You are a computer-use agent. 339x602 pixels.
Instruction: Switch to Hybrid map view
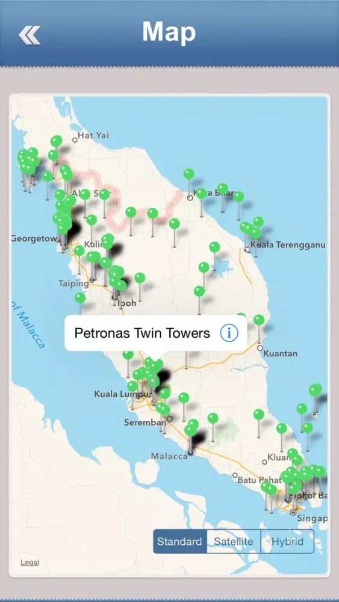pyautogui.click(x=287, y=542)
